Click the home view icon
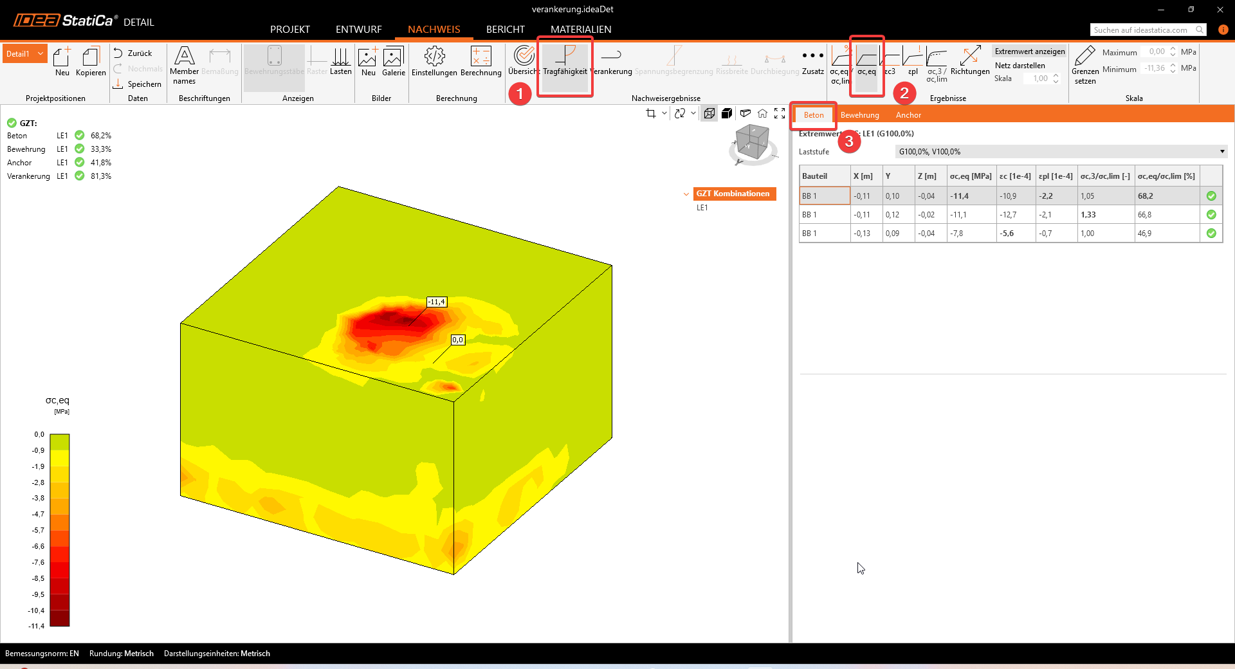The width and height of the screenshot is (1235, 669). click(762, 114)
